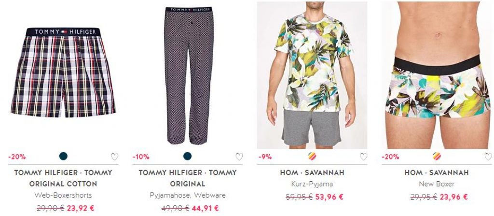Click the New Boxer product name

[437, 184]
